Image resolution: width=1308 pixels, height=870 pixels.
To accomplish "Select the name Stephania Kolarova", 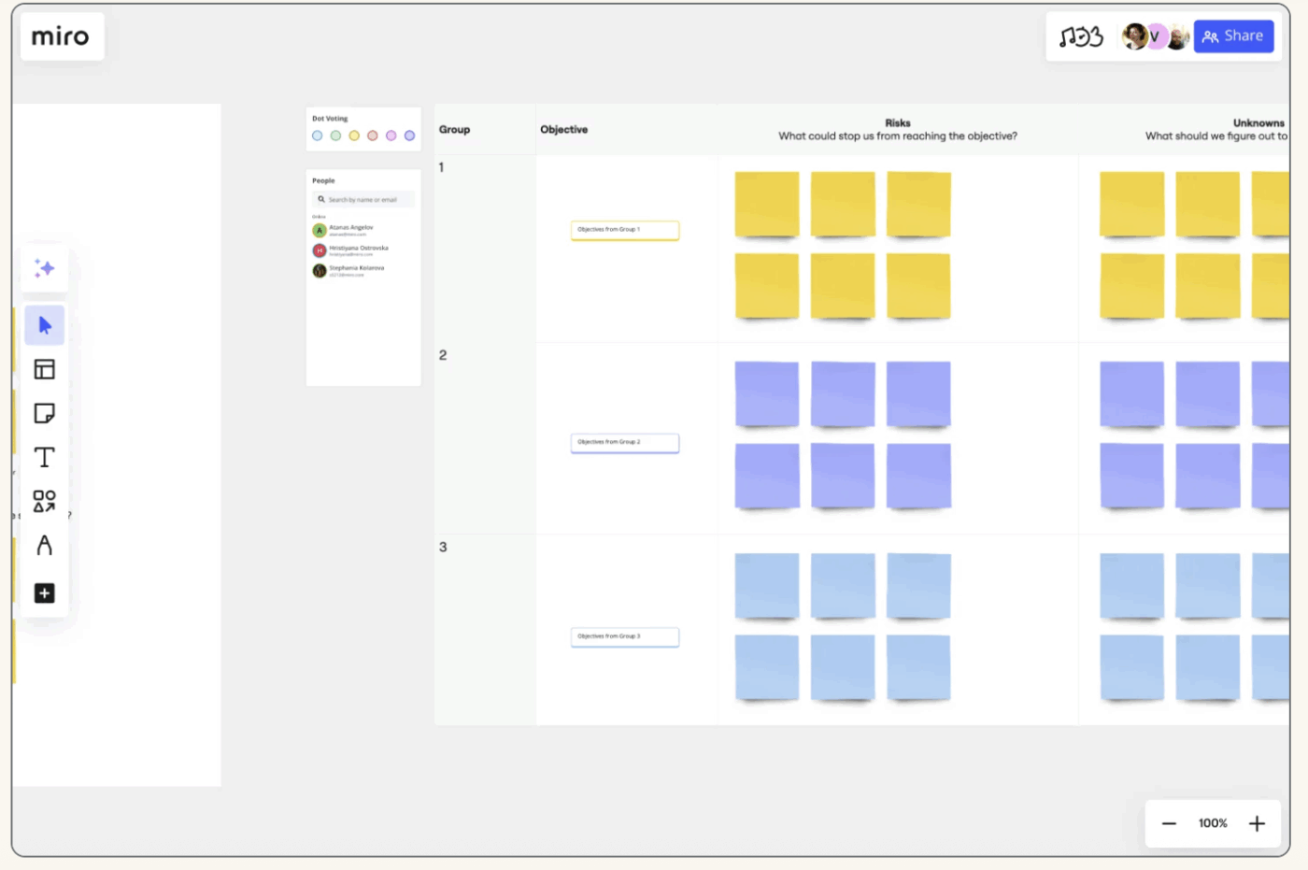I will (357, 268).
